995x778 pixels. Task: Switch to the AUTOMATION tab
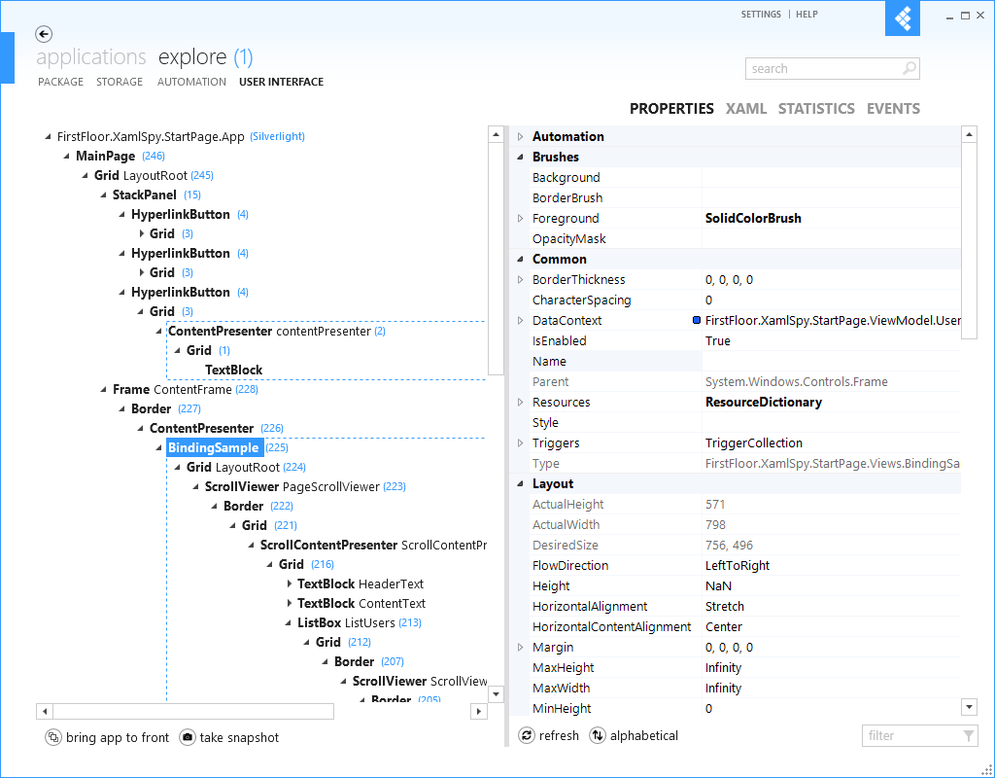[191, 82]
